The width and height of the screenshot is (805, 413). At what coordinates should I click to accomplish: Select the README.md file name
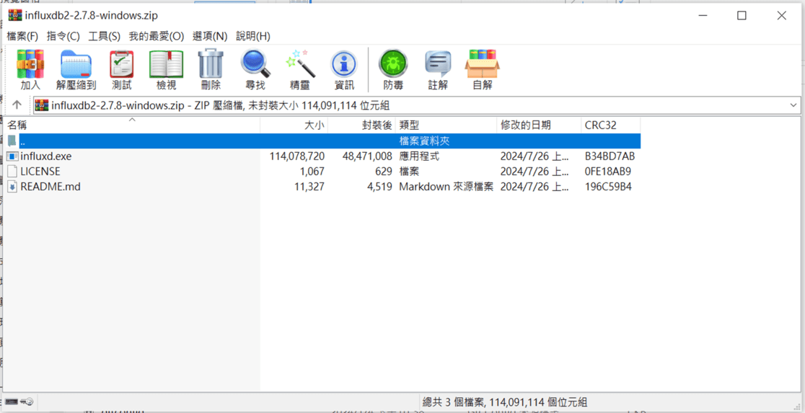(x=50, y=187)
